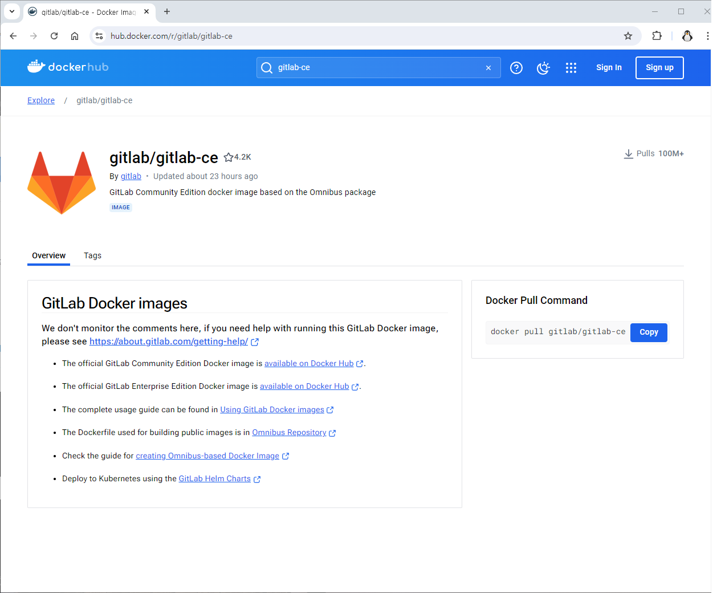Image resolution: width=721 pixels, height=593 pixels.
Task: Click the Docker Pull Command heading
Action: pyautogui.click(x=536, y=300)
